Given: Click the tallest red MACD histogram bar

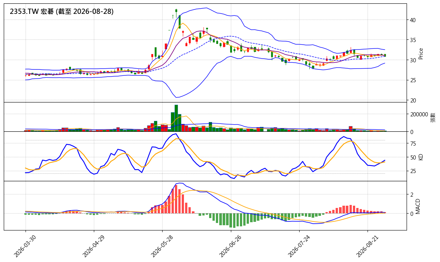Looking at the screenshot, I should 176,199.
